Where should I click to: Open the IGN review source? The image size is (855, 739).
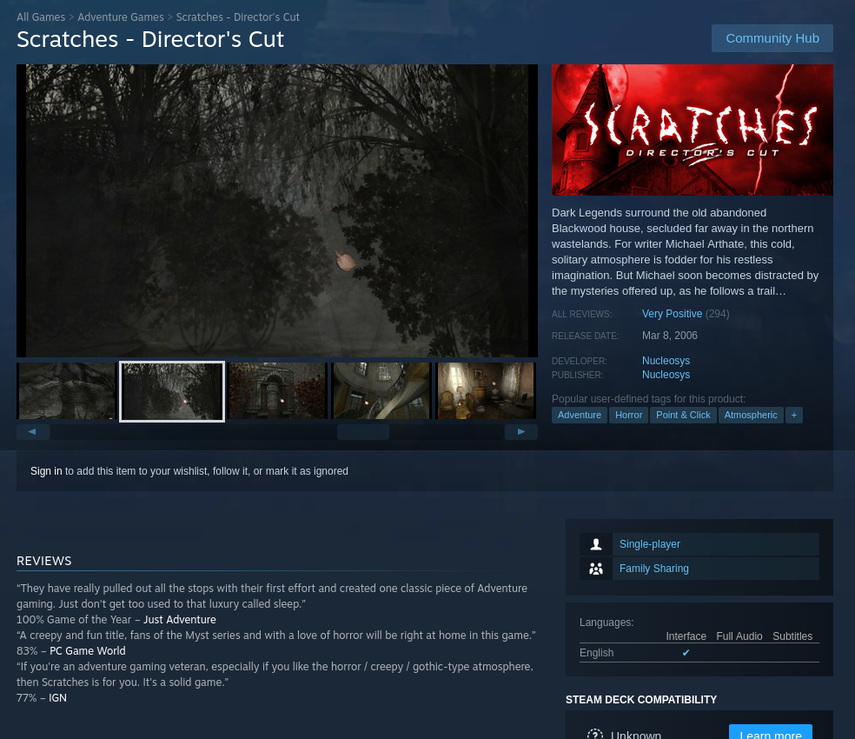click(58, 697)
